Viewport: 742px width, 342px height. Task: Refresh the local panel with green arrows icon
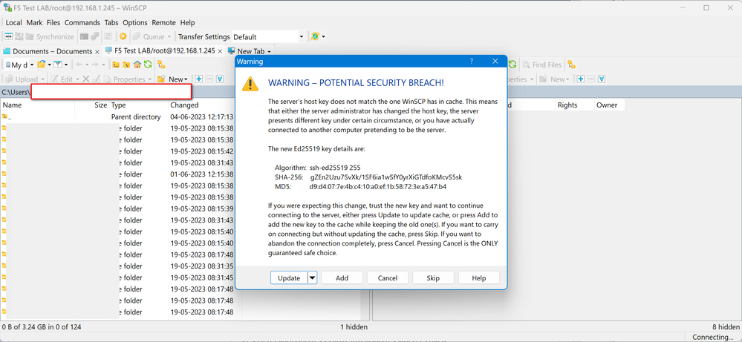(148, 65)
